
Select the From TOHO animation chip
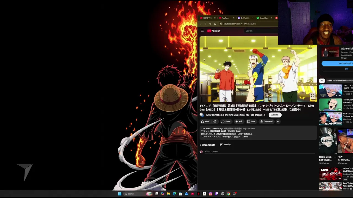[x=340, y=81]
